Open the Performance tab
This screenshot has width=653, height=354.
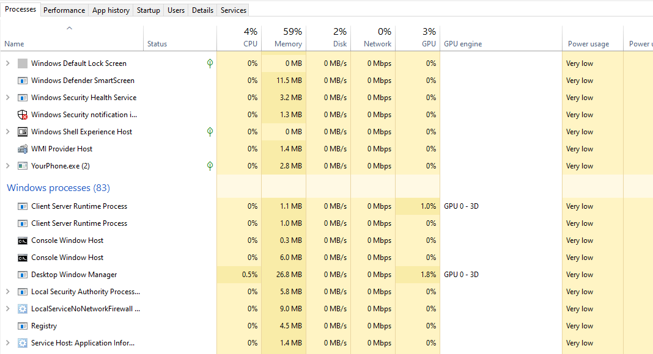[x=64, y=10]
